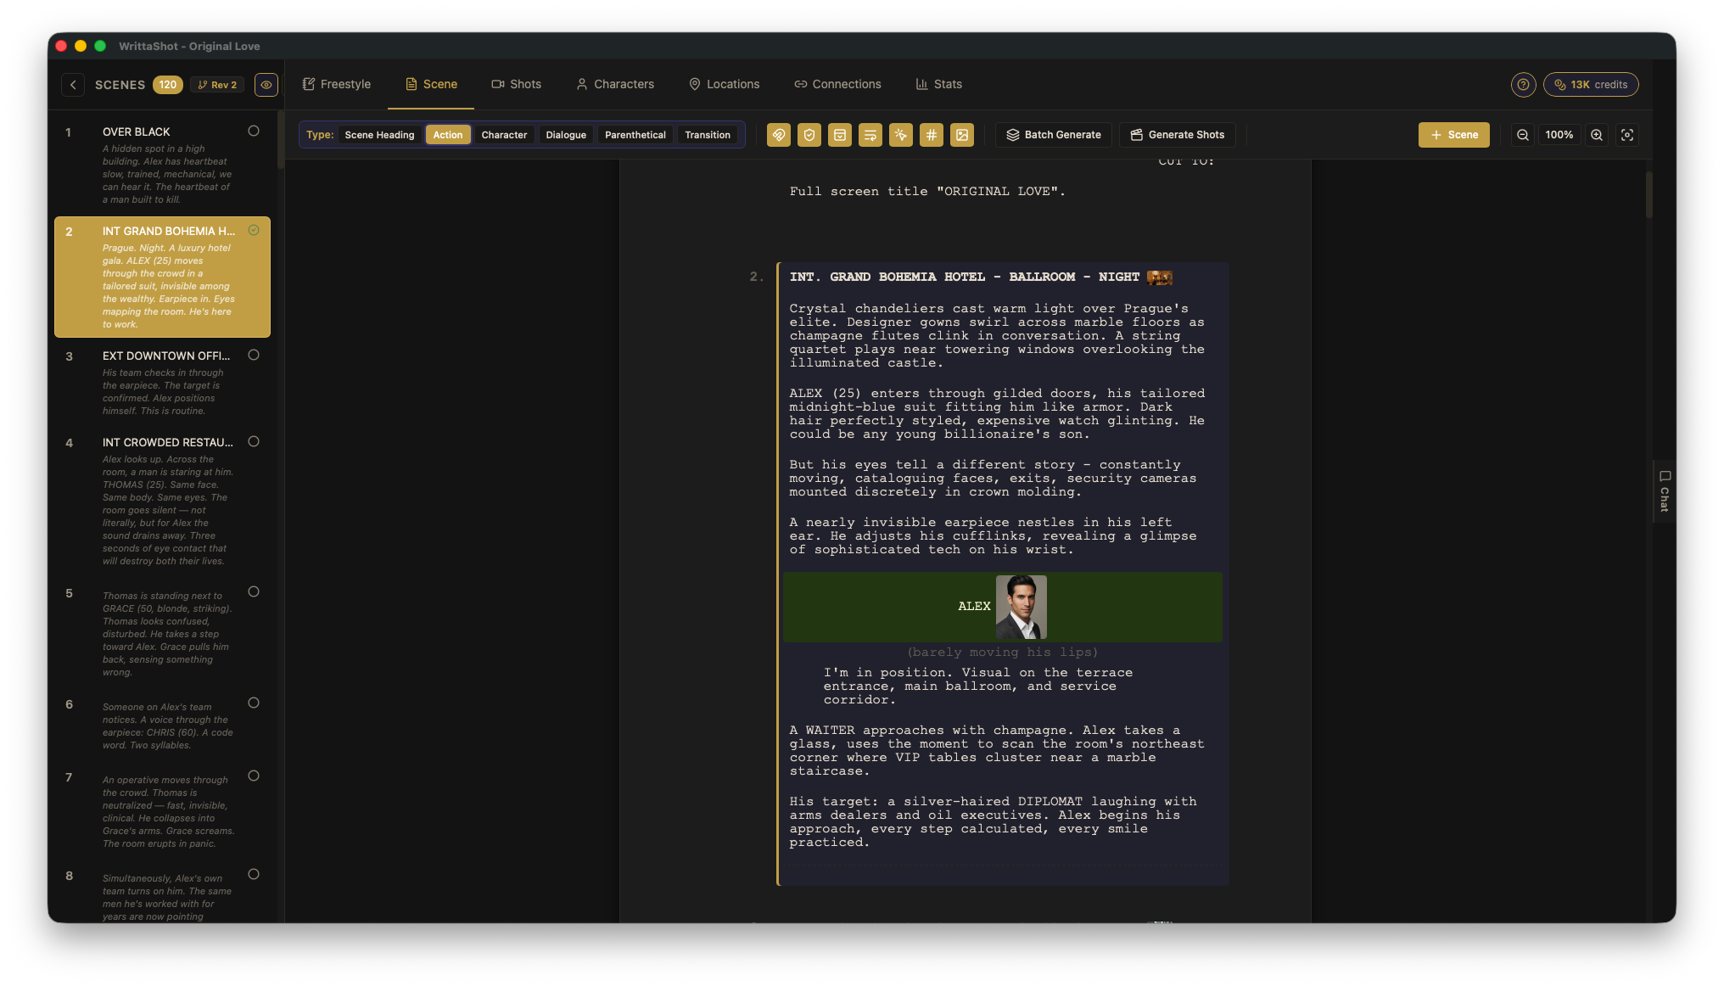
Task: Click the focus frame icon at the far right
Action: click(1626, 134)
